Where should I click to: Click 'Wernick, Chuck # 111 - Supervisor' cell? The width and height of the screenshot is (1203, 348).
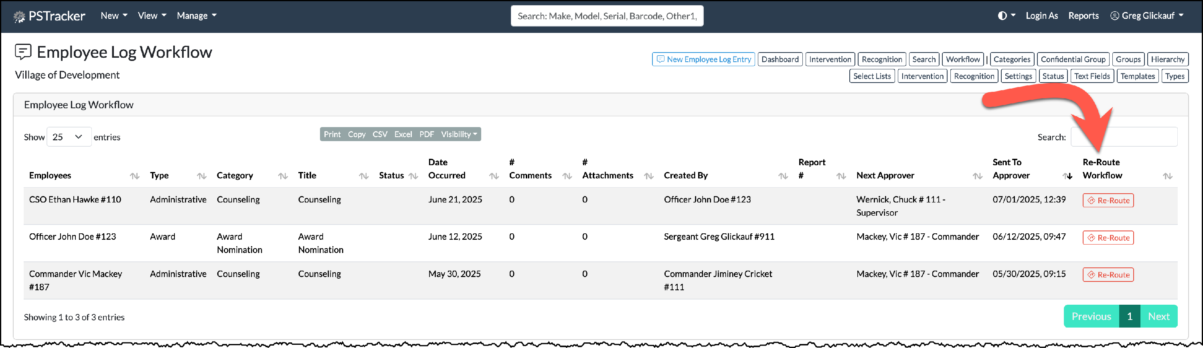(x=900, y=206)
